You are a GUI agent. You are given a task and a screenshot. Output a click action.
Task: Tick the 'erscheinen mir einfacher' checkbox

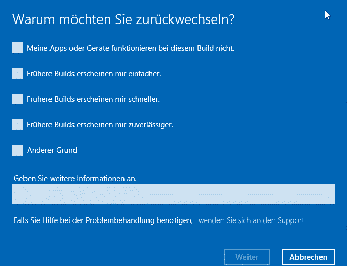pos(17,74)
